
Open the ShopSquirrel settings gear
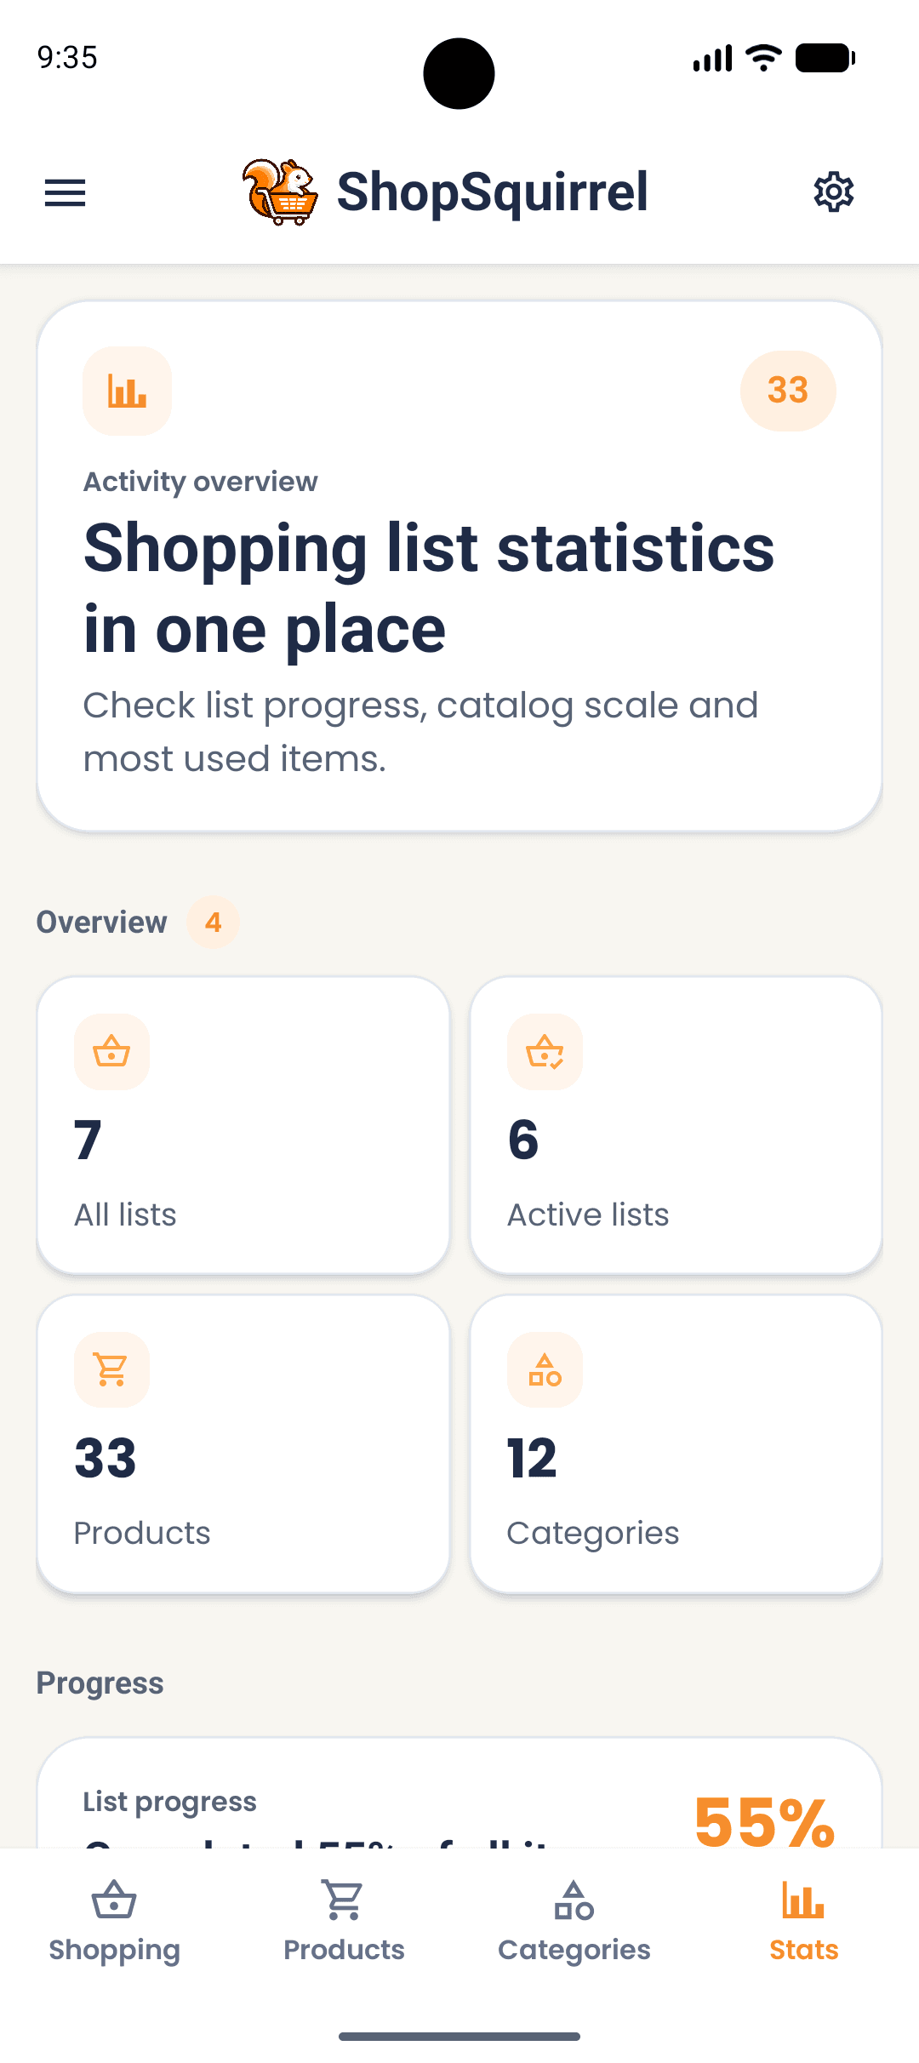click(x=834, y=192)
